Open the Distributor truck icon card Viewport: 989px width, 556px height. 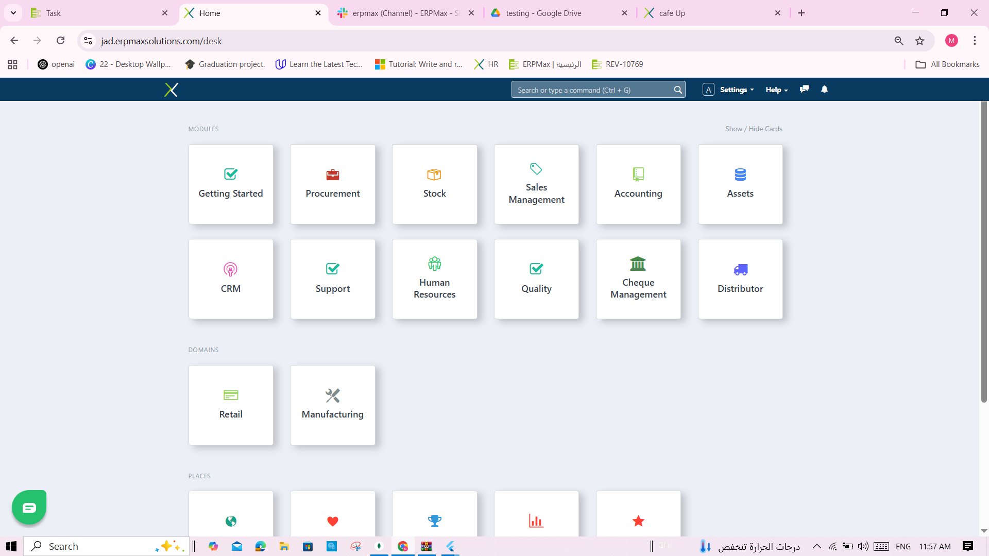pyautogui.click(x=740, y=270)
